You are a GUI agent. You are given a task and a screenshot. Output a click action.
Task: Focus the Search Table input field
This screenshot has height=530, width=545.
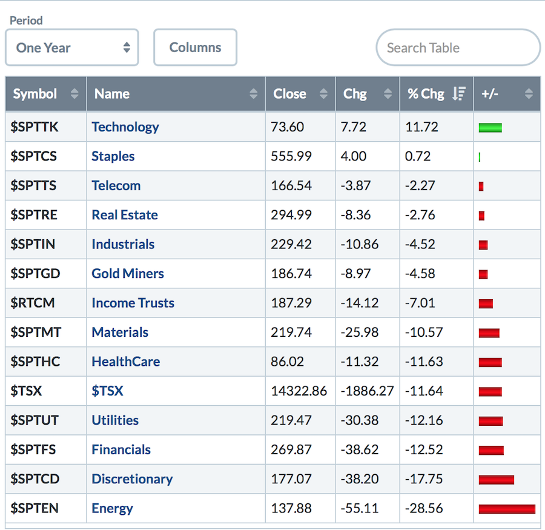tap(458, 48)
